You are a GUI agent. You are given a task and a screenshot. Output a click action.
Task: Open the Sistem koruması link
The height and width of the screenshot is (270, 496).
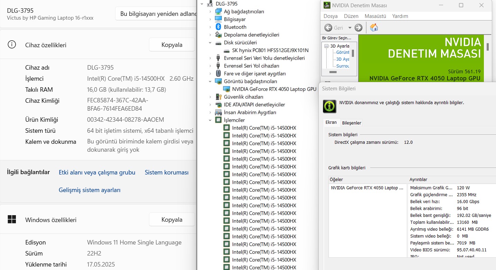tap(167, 172)
